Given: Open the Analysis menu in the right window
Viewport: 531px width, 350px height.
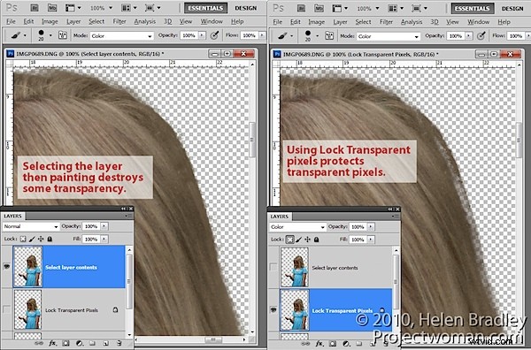Looking at the screenshot, I should (x=412, y=22).
